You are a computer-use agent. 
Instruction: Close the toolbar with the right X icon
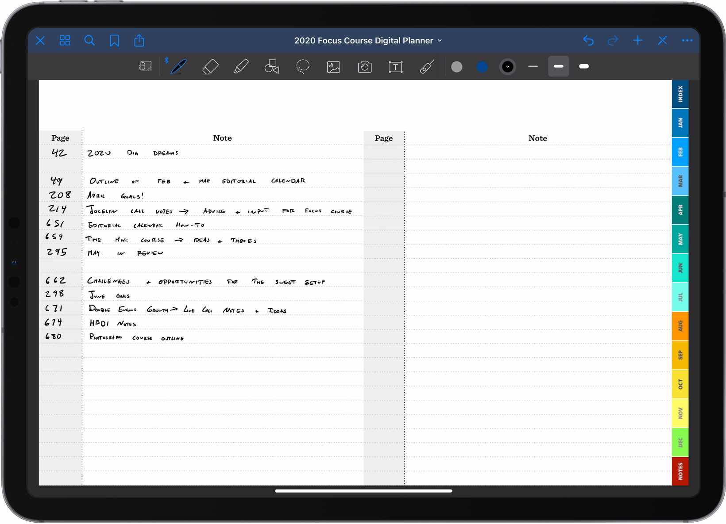click(662, 41)
